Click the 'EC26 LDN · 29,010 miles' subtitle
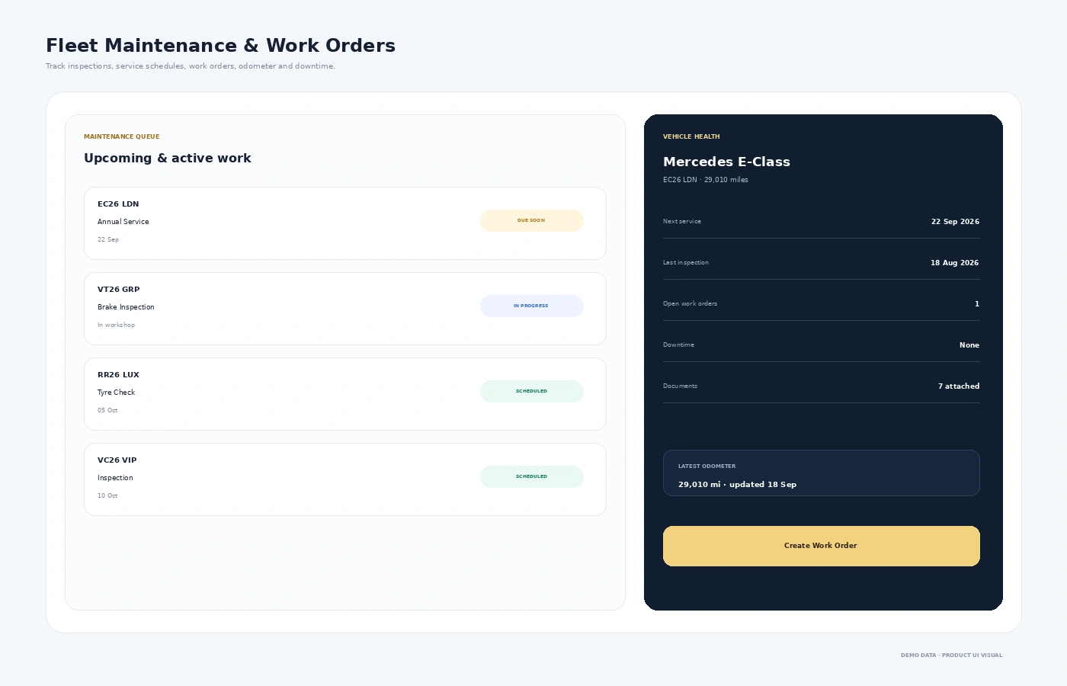 706,180
